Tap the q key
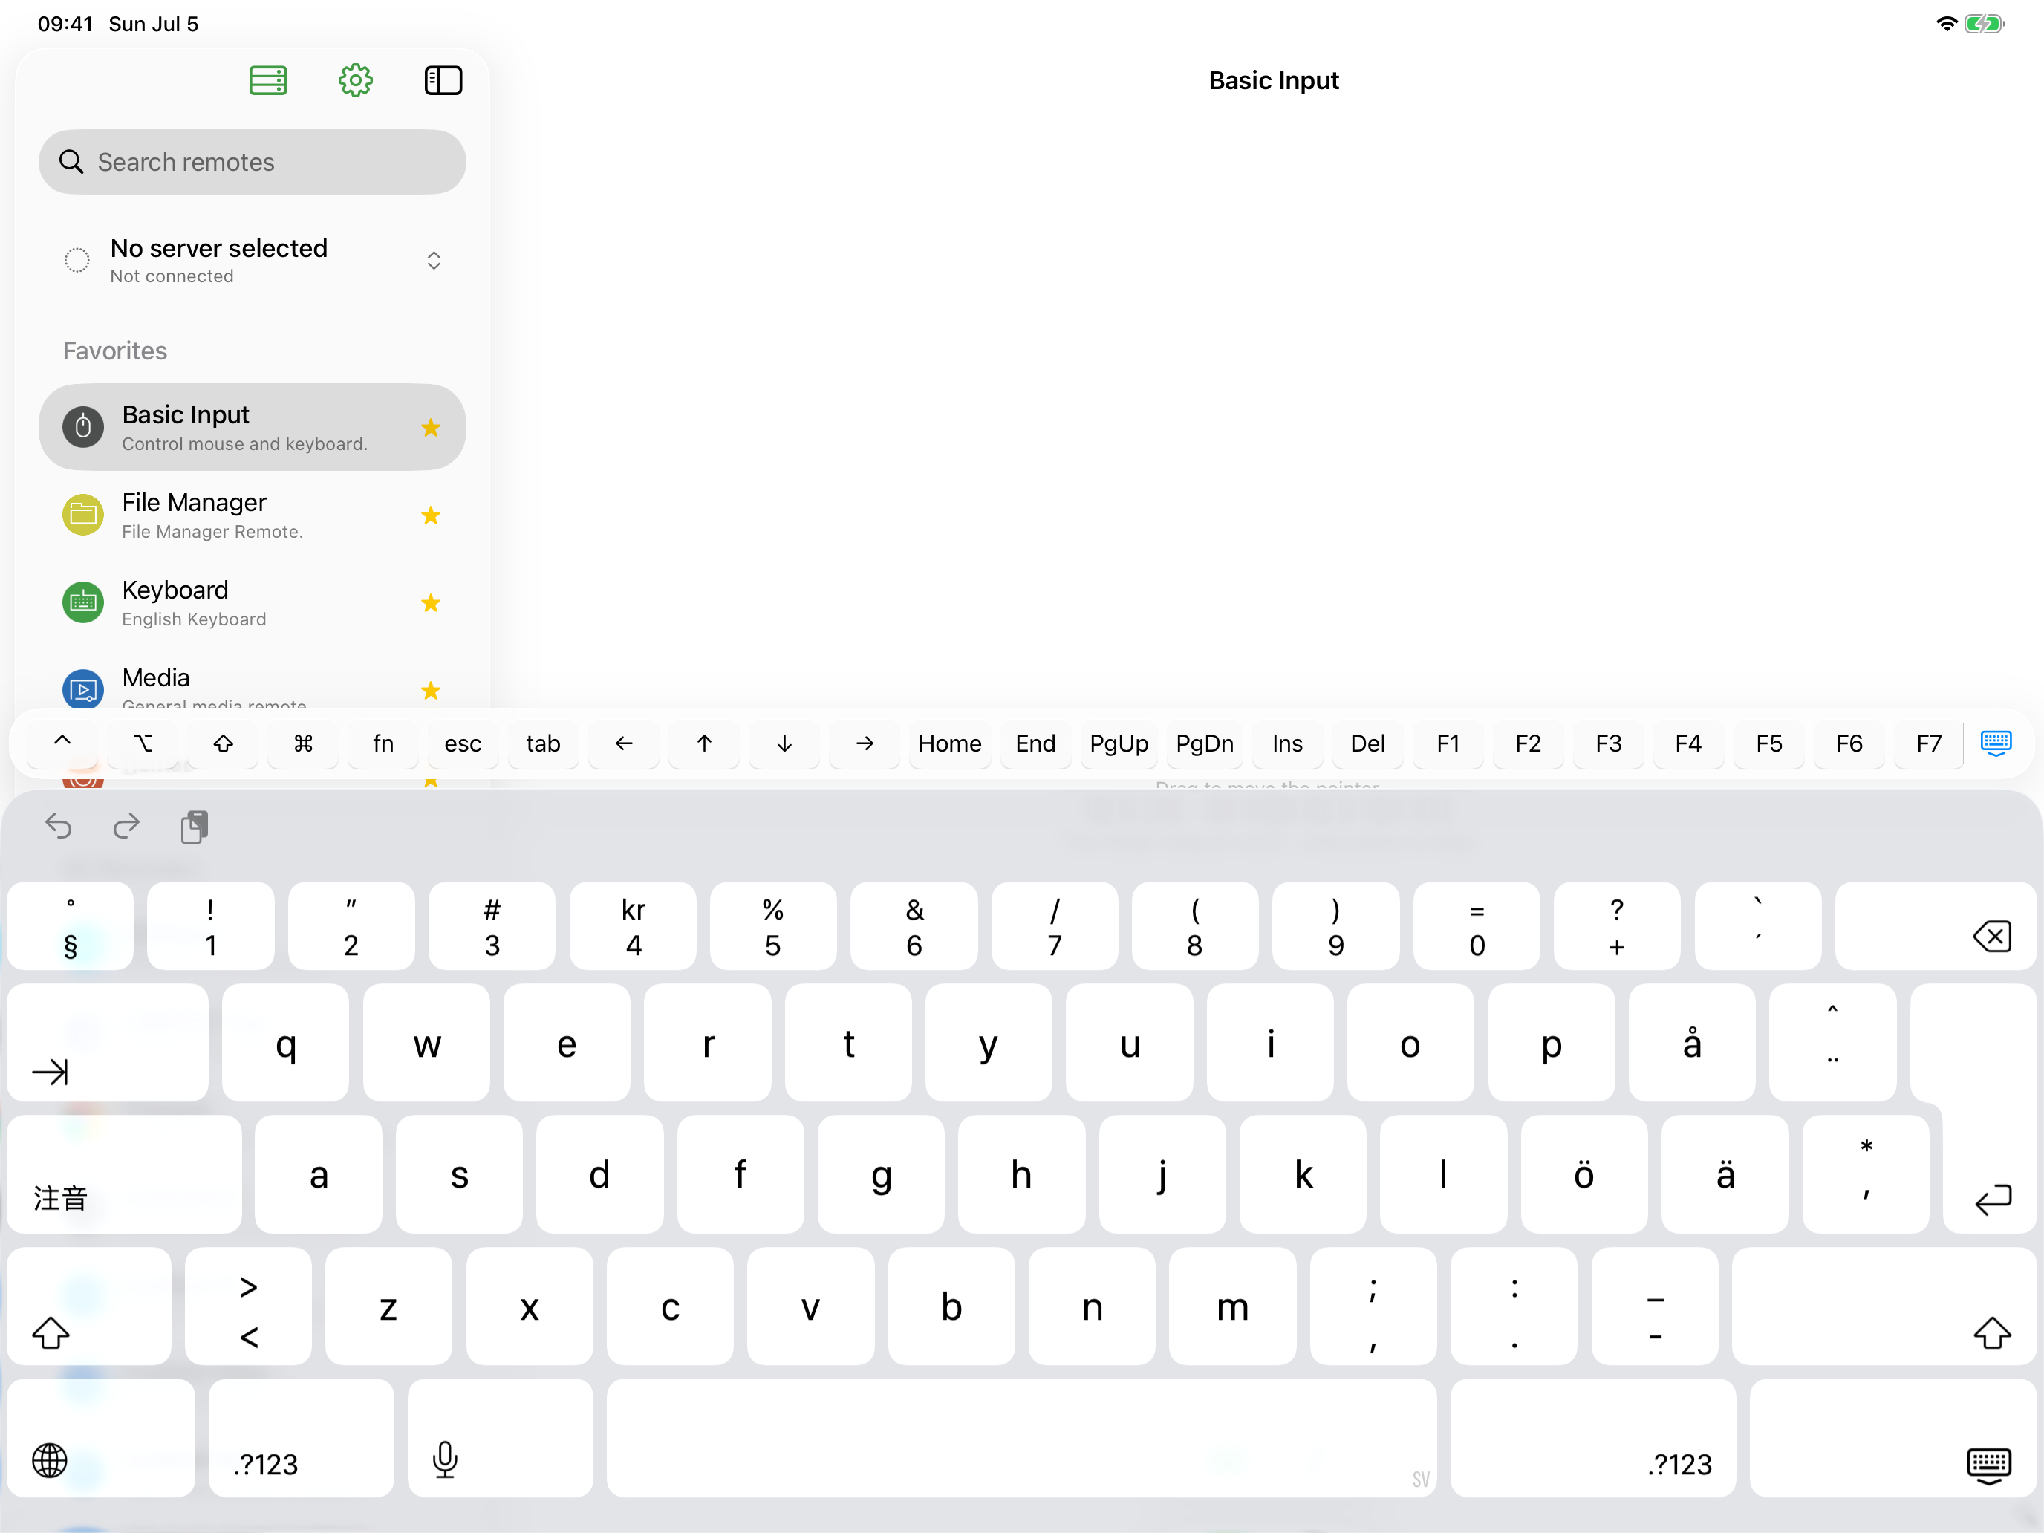The image size is (2044, 1533). pos(285,1042)
